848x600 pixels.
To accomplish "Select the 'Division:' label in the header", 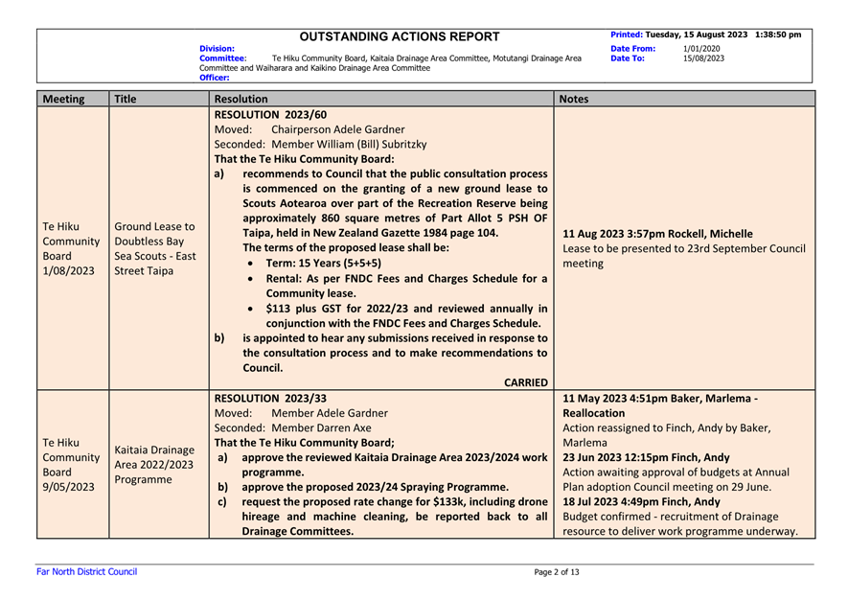I will pos(217,49).
